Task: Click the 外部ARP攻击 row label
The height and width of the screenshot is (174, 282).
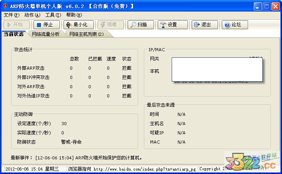Action: tap(31, 68)
